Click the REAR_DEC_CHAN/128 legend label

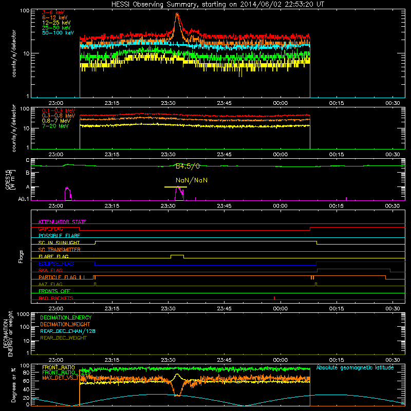click(68, 331)
